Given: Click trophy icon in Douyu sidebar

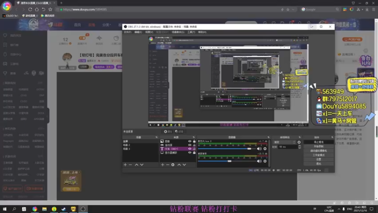Looking at the screenshot, I should coord(5,73).
